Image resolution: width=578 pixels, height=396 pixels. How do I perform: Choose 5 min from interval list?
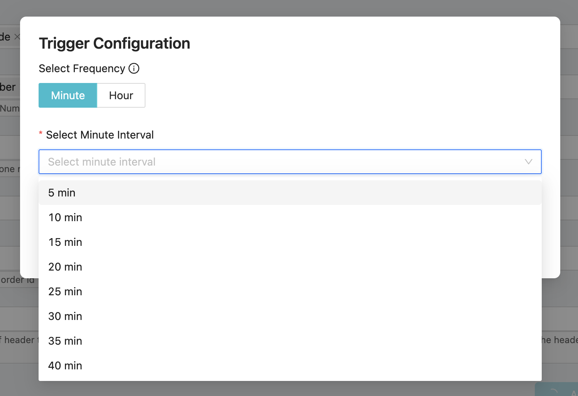click(62, 193)
